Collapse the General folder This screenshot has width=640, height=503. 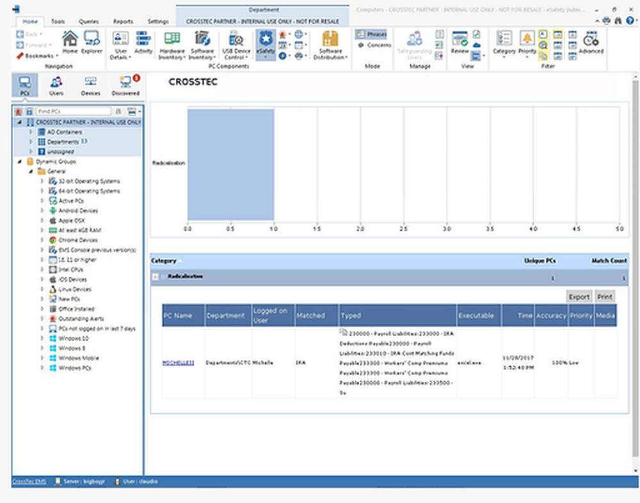coord(31,171)
